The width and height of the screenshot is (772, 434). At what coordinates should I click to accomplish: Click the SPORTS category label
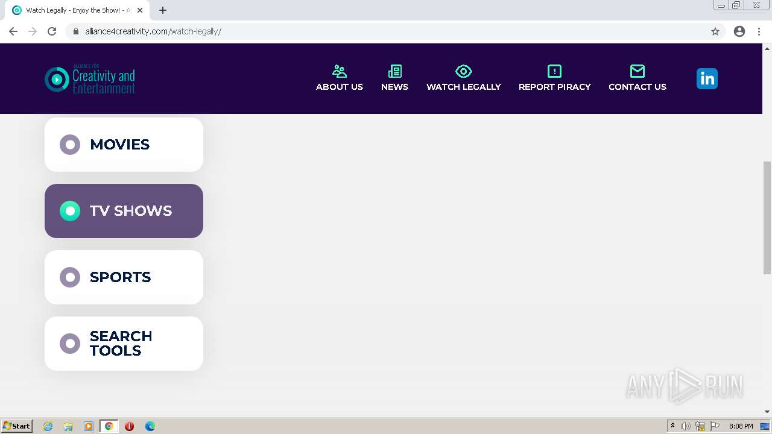[121, 277]
